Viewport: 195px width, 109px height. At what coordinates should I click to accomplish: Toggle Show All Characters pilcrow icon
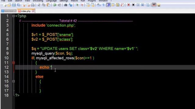coord(104,5)
